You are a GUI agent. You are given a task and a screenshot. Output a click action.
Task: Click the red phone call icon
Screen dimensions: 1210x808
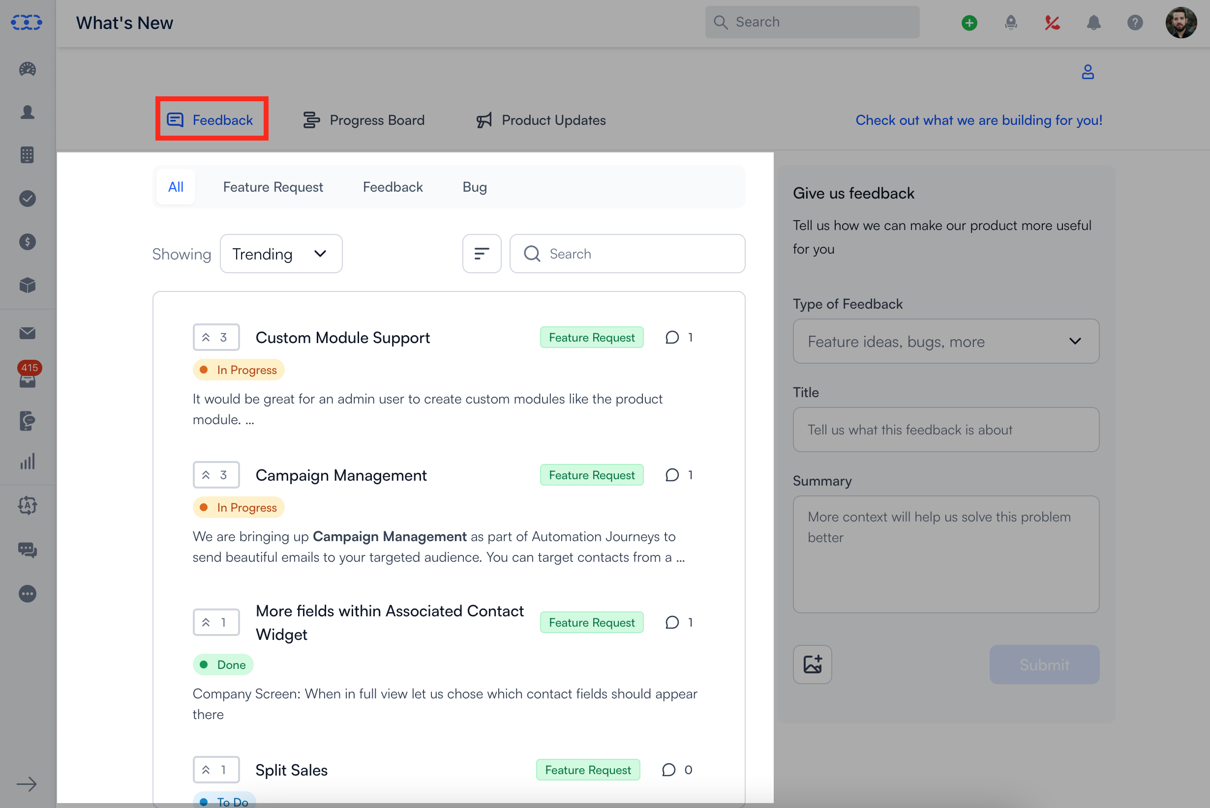[x=1052, y=23]
